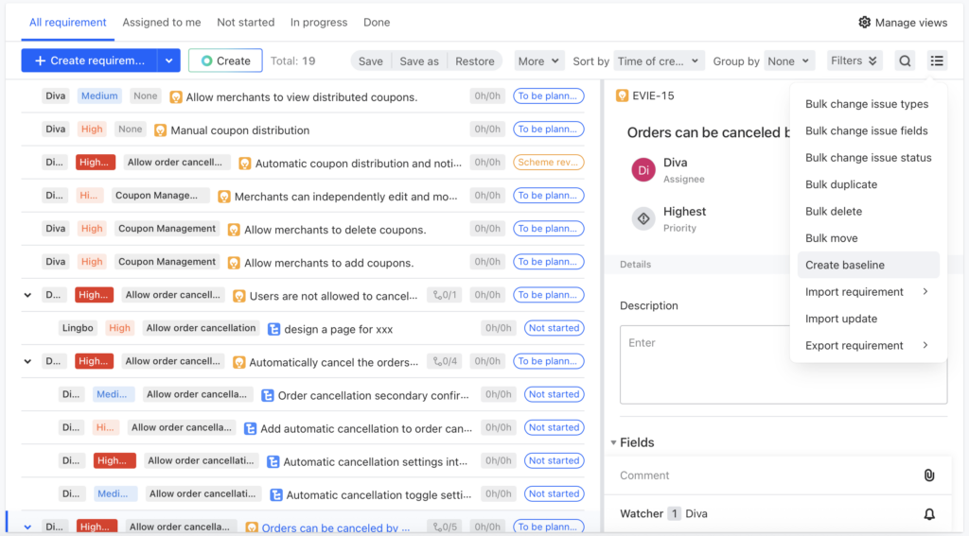Click into the Description Enter text field
Image resolution: width=969 pixels, height=536 pixels.
pyautogui.click(x=704, y=364)
